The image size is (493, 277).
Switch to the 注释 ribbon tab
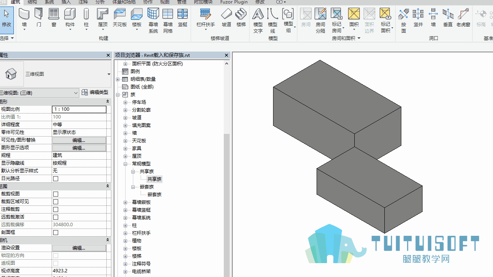tap(83, 2)
